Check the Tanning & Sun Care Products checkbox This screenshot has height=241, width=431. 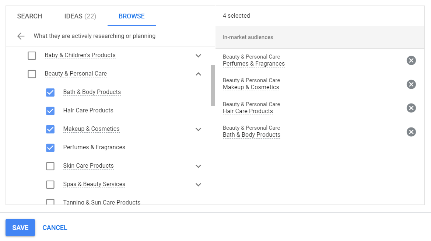(50, 202)
